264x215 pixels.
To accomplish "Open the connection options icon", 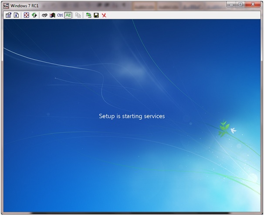I will (8, 15).
